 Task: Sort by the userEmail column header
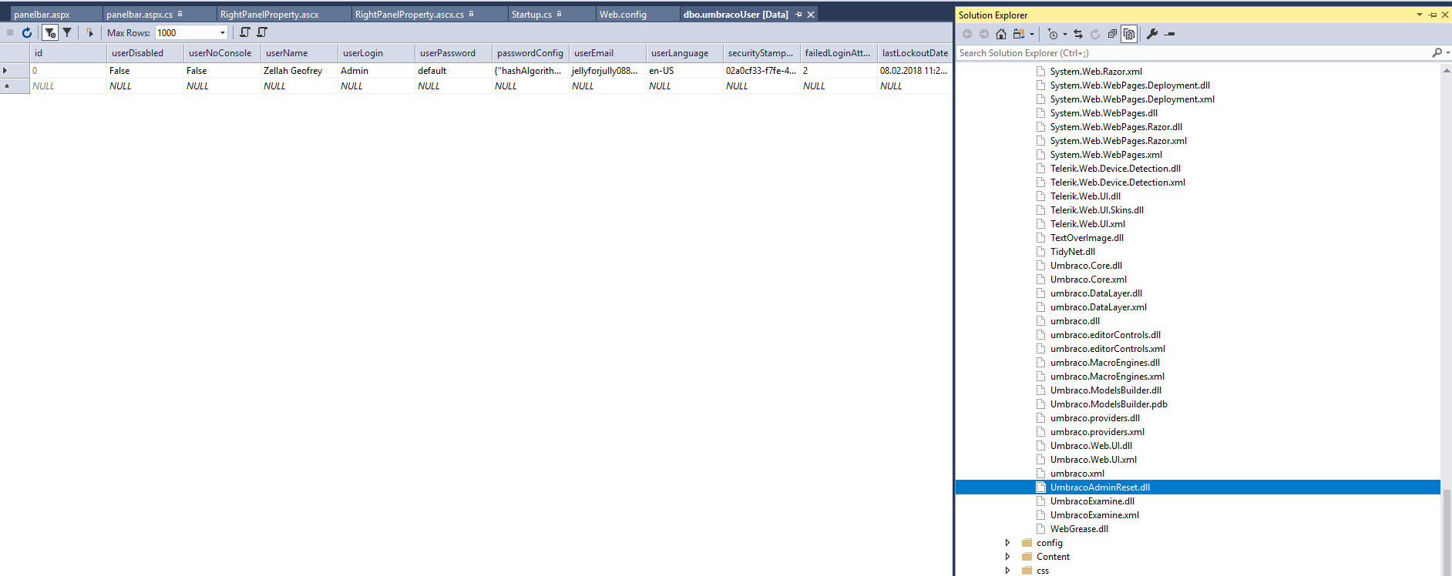pyautogui.click(x=593, y=53)
